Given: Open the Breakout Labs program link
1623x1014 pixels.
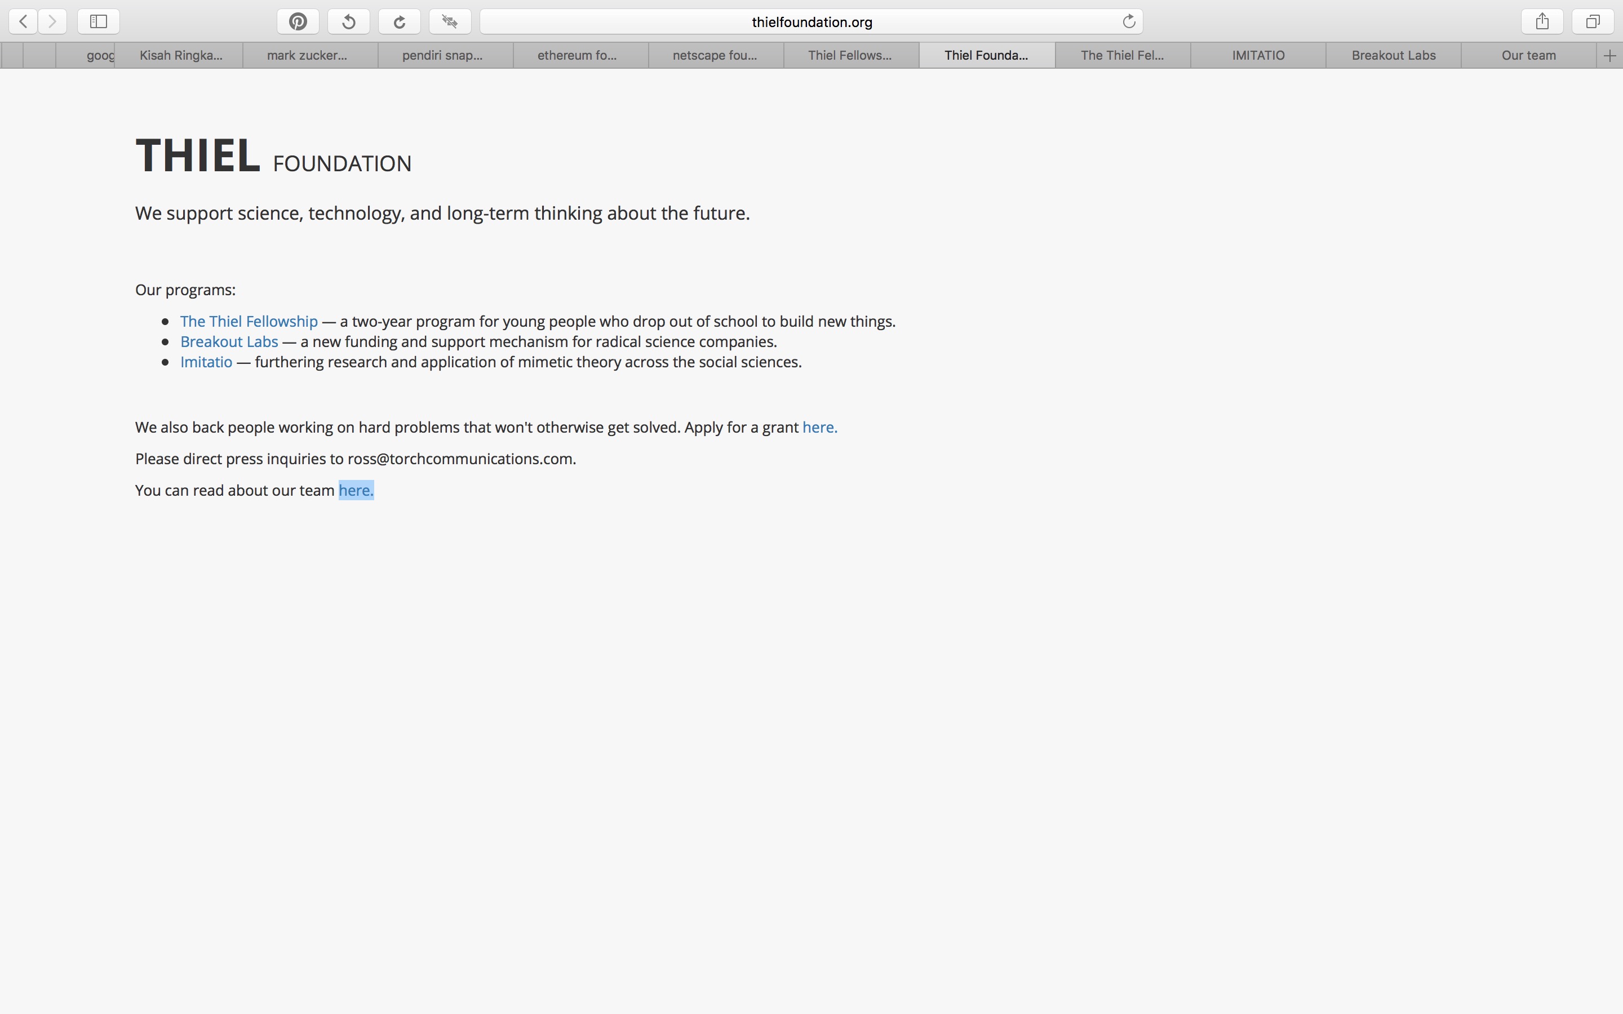Looking at the screenshot, I should coord(229,341).
